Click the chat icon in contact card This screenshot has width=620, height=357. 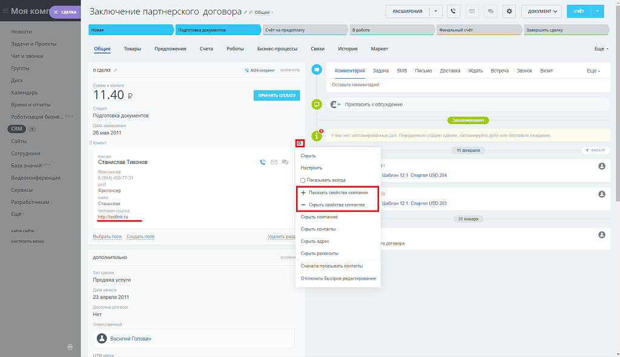pyautogui.click(x=285, y=162)
